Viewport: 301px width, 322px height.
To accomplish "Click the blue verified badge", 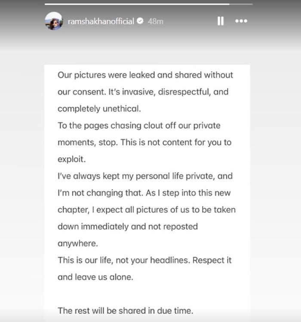I will pos(140,21).
